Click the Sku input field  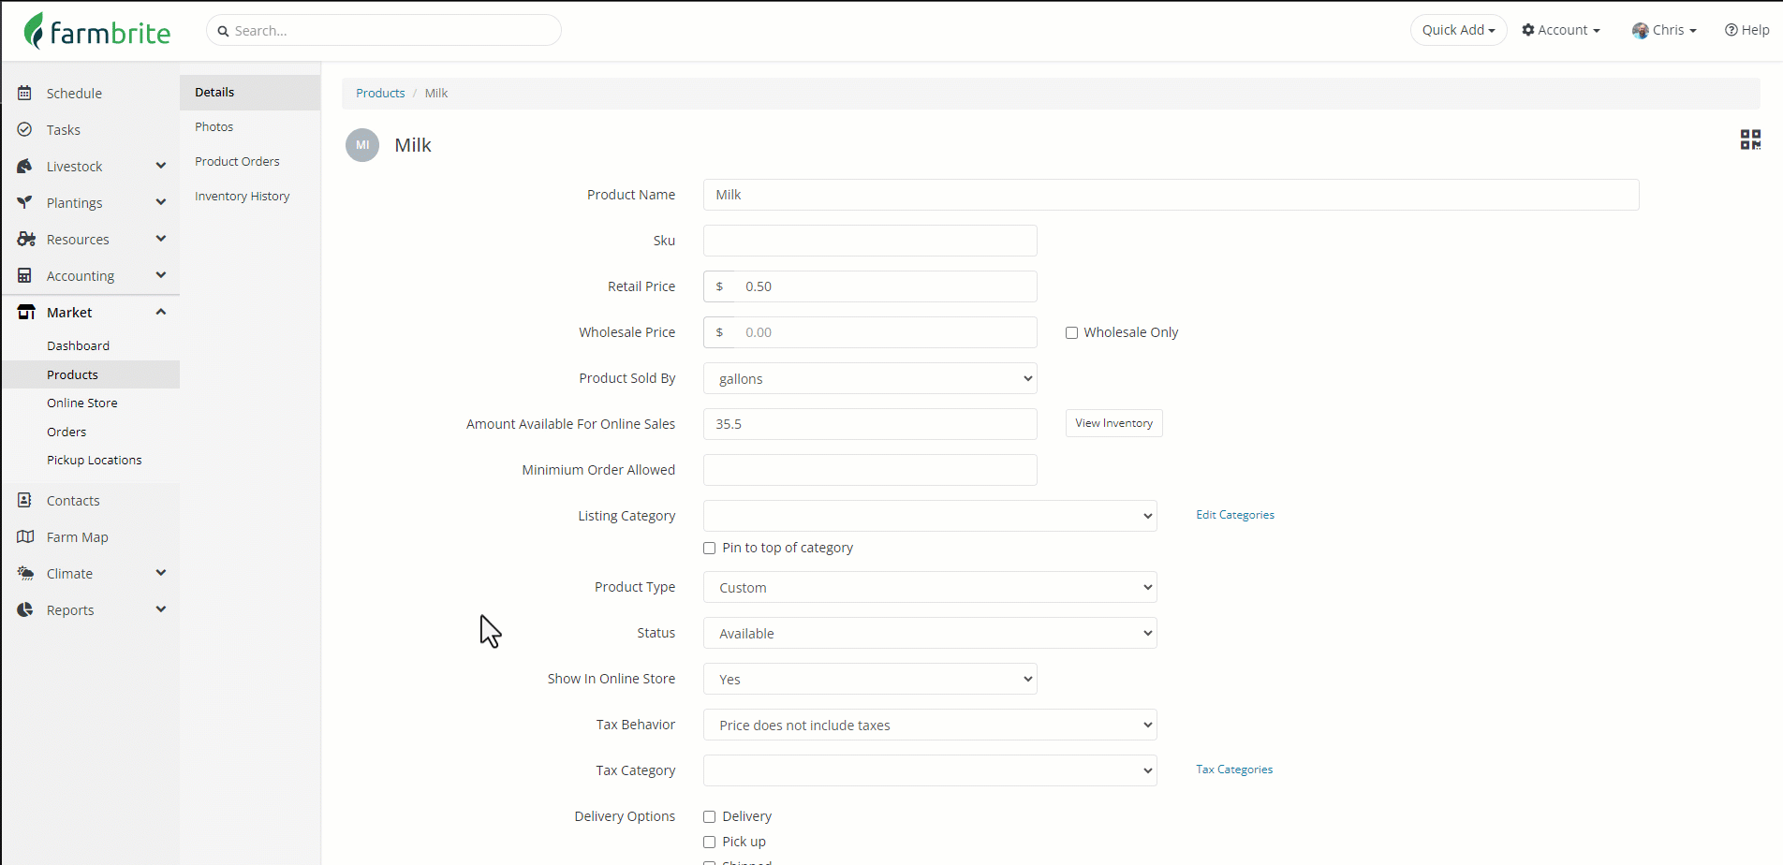(x=870, y=241)
